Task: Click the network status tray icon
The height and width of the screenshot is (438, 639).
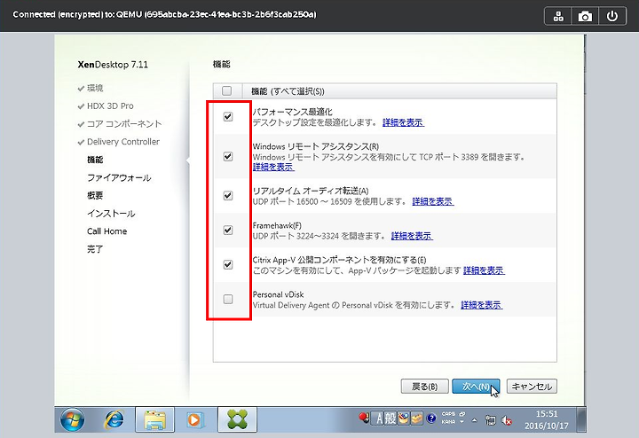Action: 491,420
